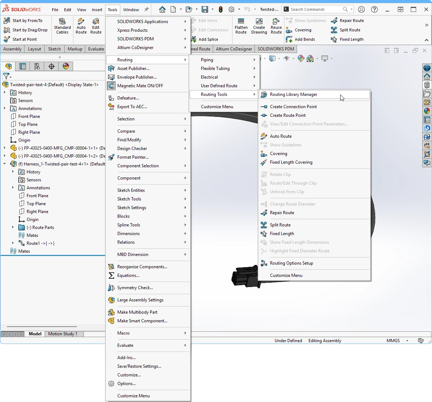The width and height of the screenshot is (432, 402).
Task: Switch to the Sketch tab
Action: point(55,49)
